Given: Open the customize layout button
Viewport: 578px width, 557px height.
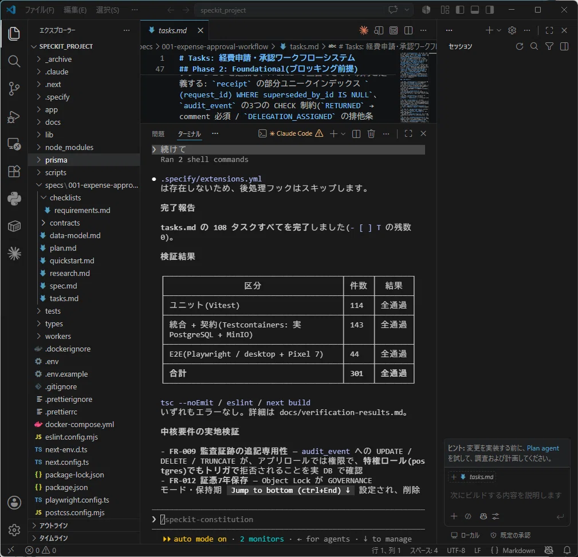Looking at the screenshot, I should (x=445, y=10).
